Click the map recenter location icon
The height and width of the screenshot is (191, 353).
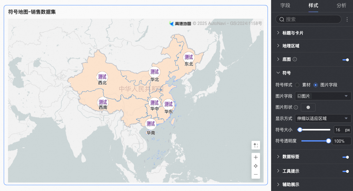[256, 166]
